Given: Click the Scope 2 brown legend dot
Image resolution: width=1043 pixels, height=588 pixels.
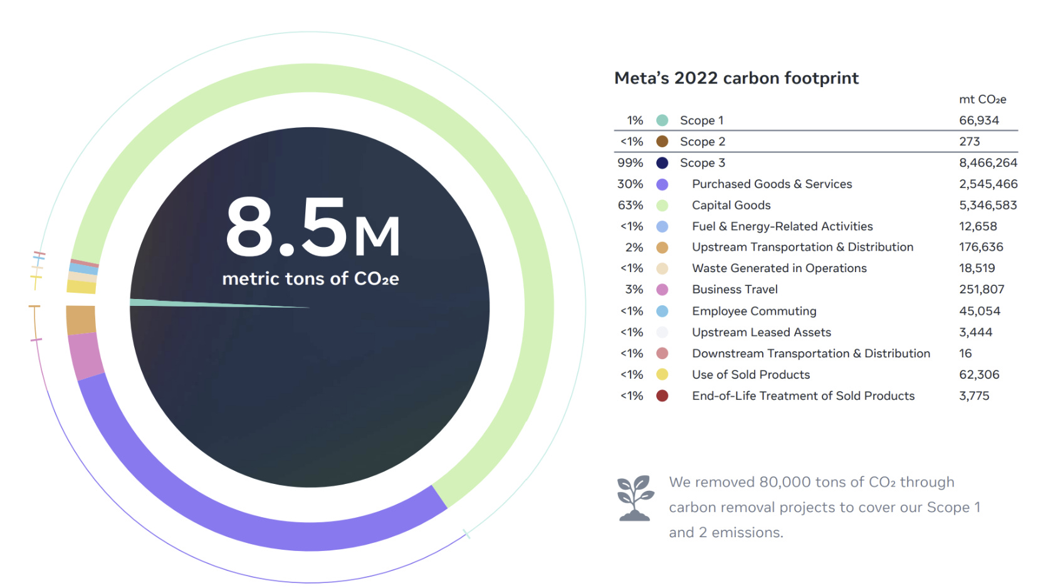Looking at the screenshot, I should (x=662, y=142).
